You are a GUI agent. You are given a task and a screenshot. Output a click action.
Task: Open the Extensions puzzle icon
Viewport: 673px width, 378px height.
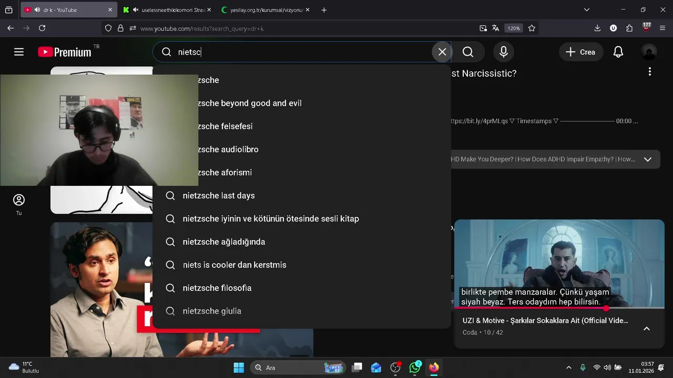[x=629, y=28]
